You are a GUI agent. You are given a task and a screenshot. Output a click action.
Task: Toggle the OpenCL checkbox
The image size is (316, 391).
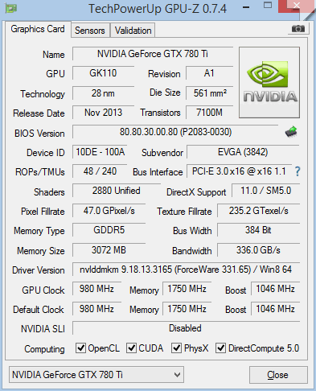[80, 348]
